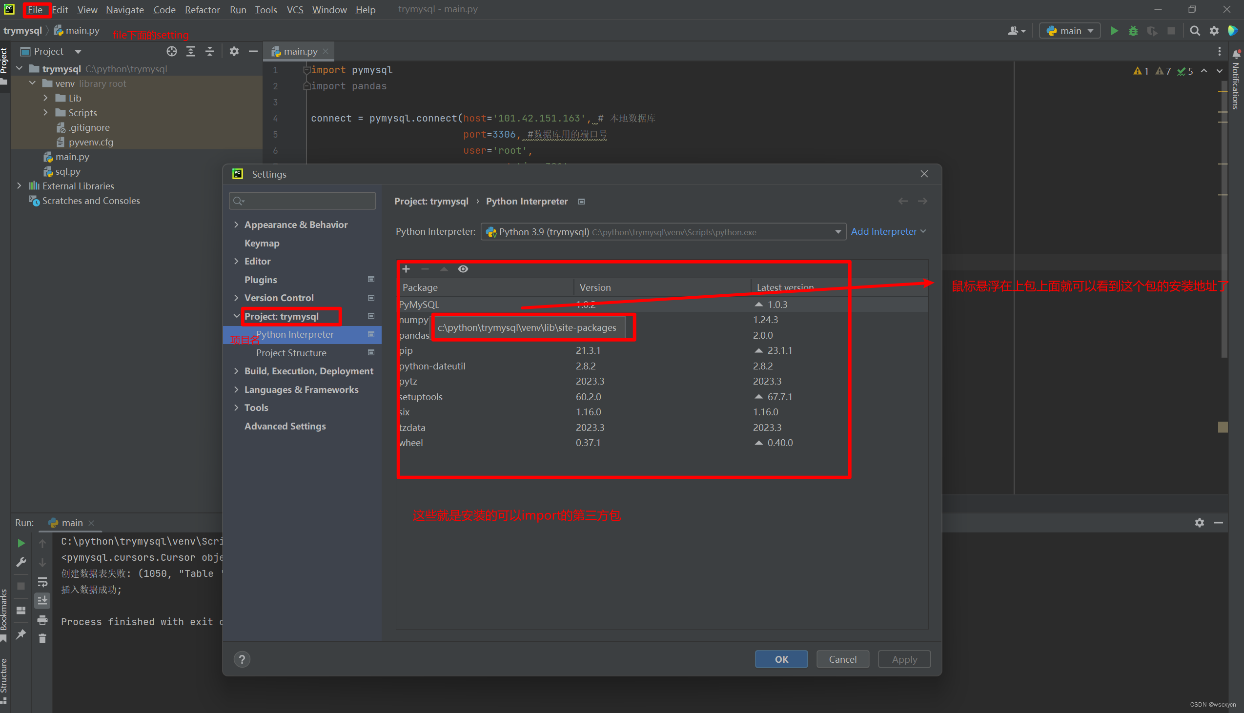Image resolution: width=1244 pixels, height=713 pixels.
Task: Select the pandas package row
Action: [x=414, y=335]
